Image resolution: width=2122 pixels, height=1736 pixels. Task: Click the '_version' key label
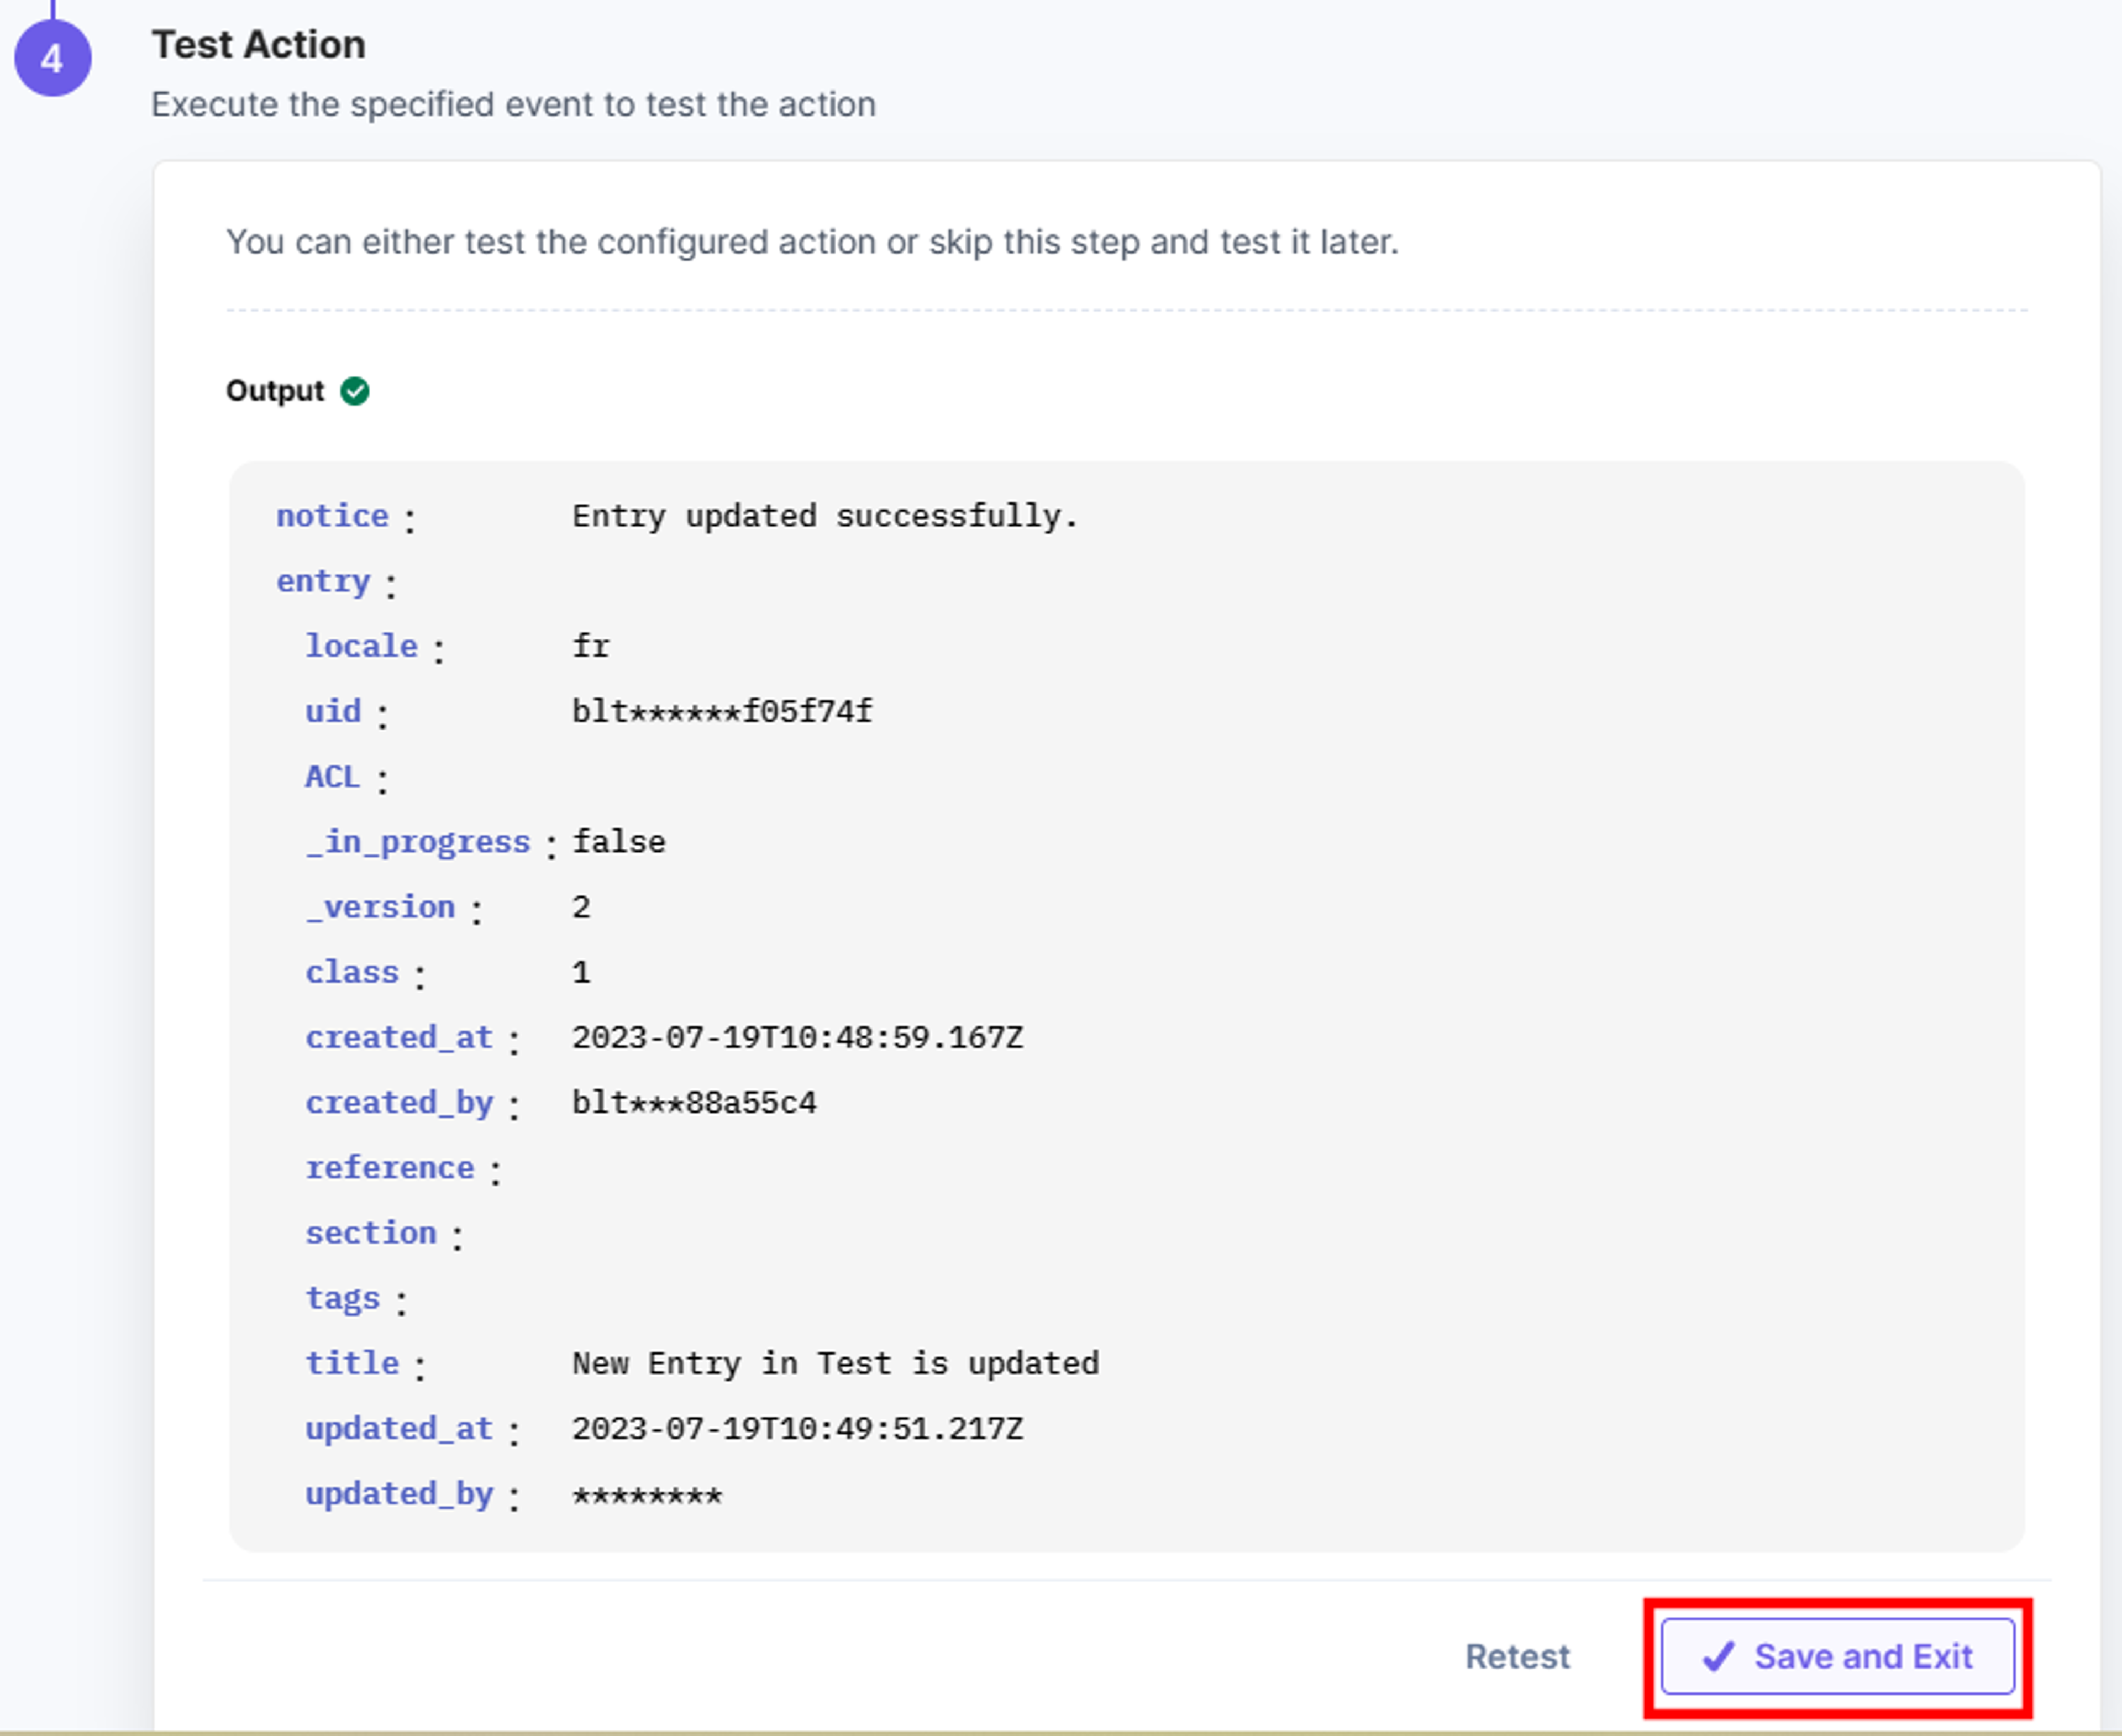coord(380,907)
